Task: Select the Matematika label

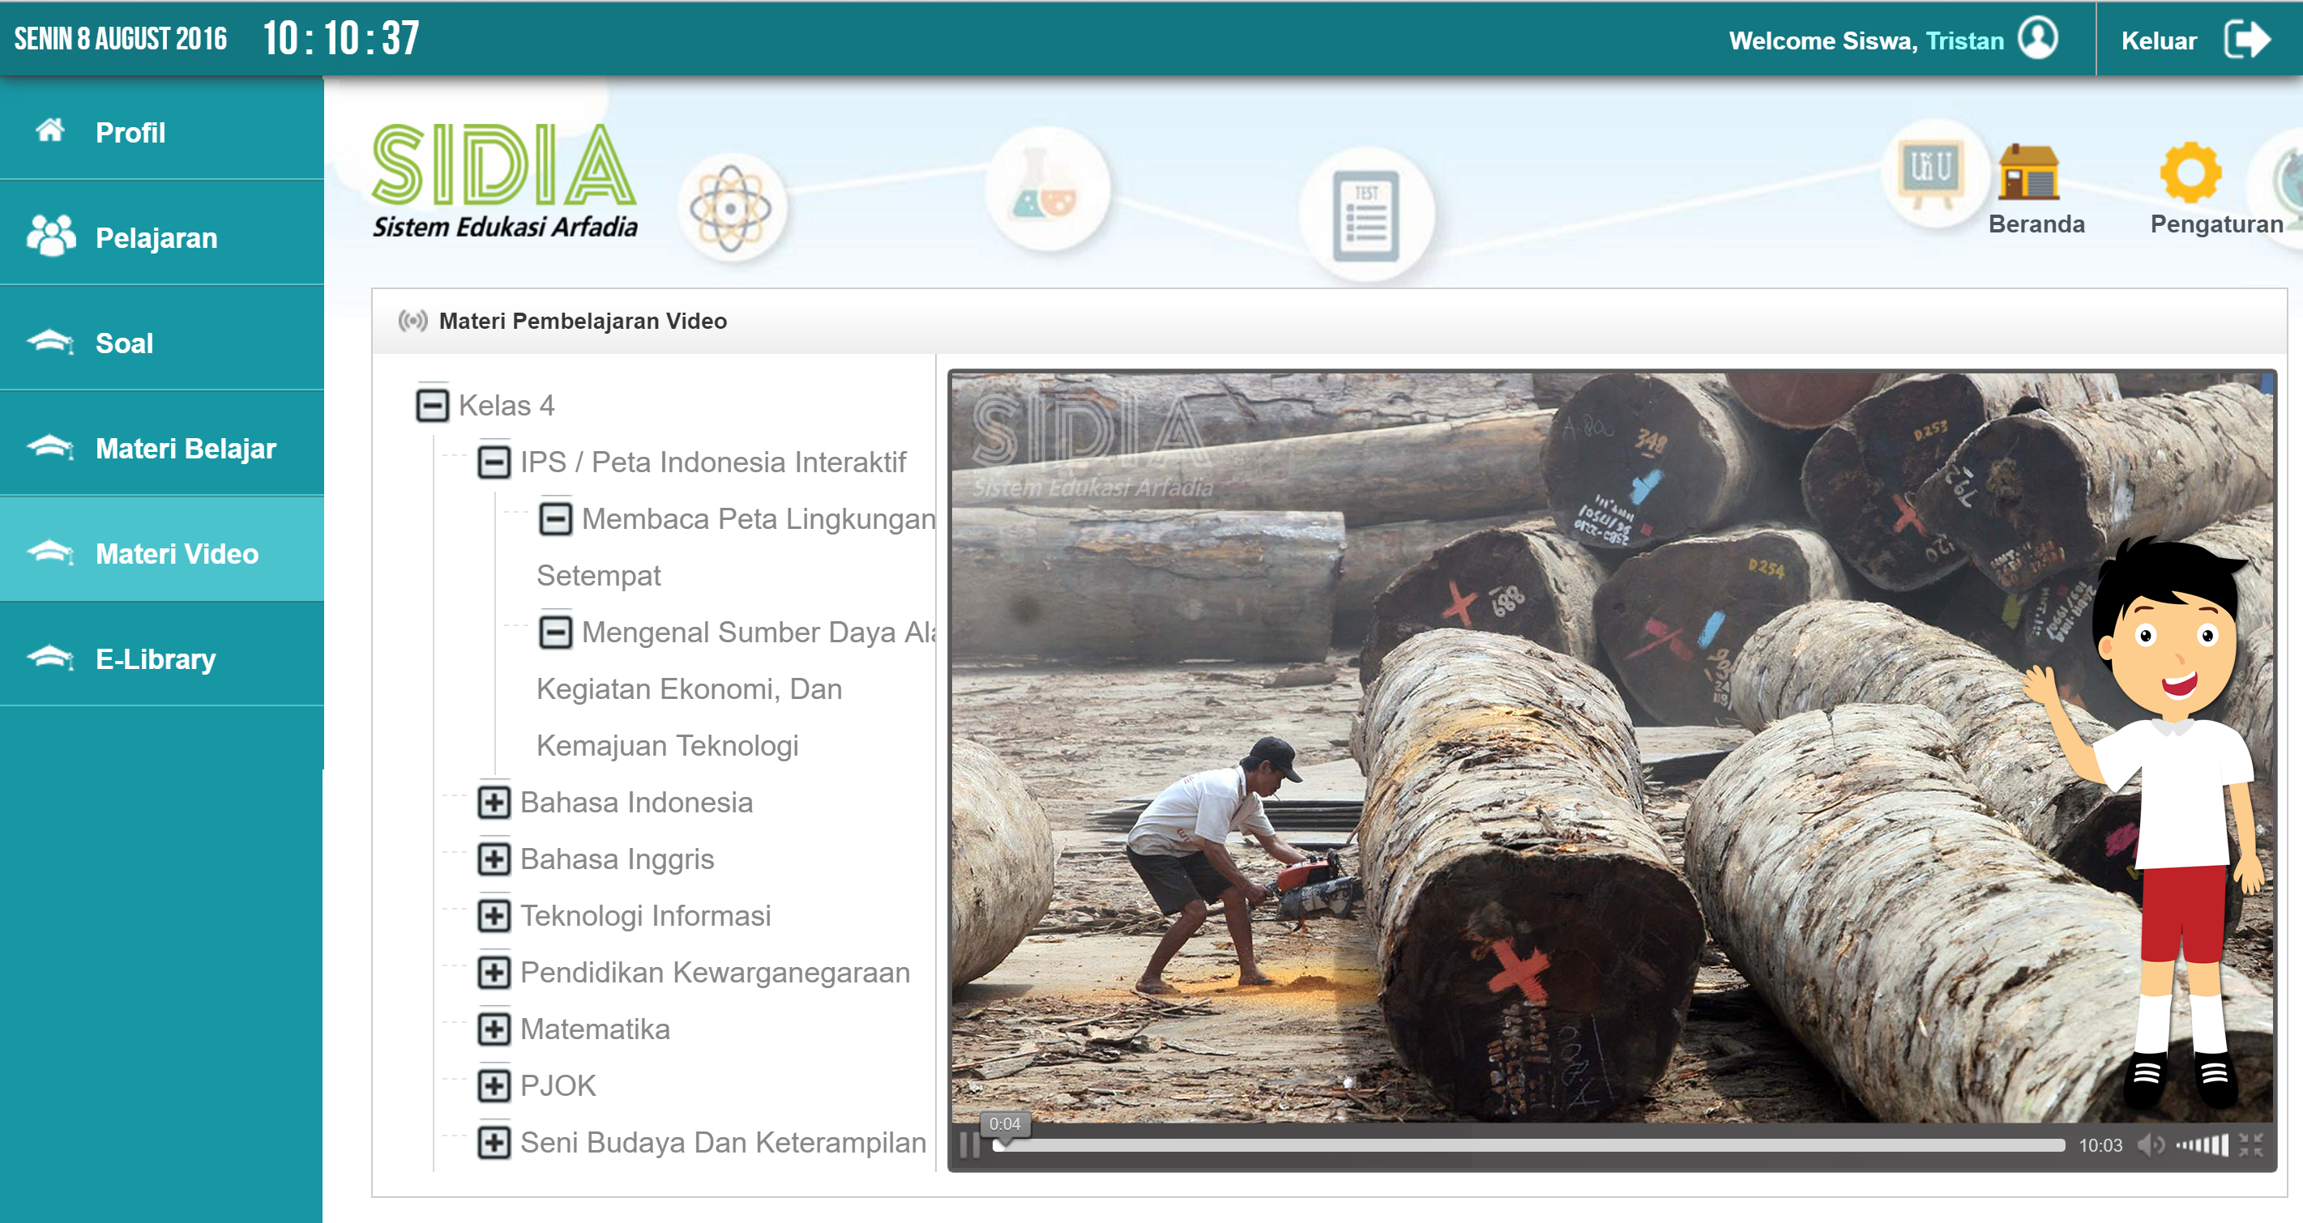Action: click(x=595, y=1029)
